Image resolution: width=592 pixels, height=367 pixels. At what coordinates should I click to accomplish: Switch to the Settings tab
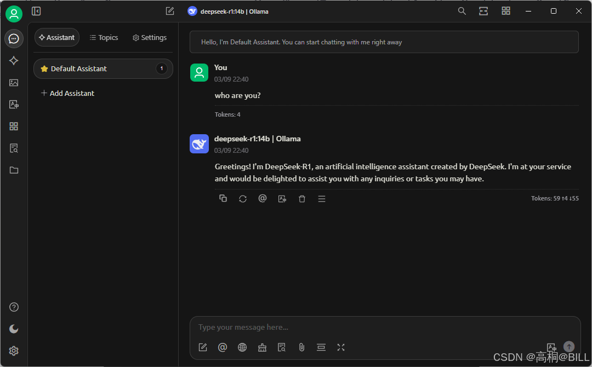150,37
